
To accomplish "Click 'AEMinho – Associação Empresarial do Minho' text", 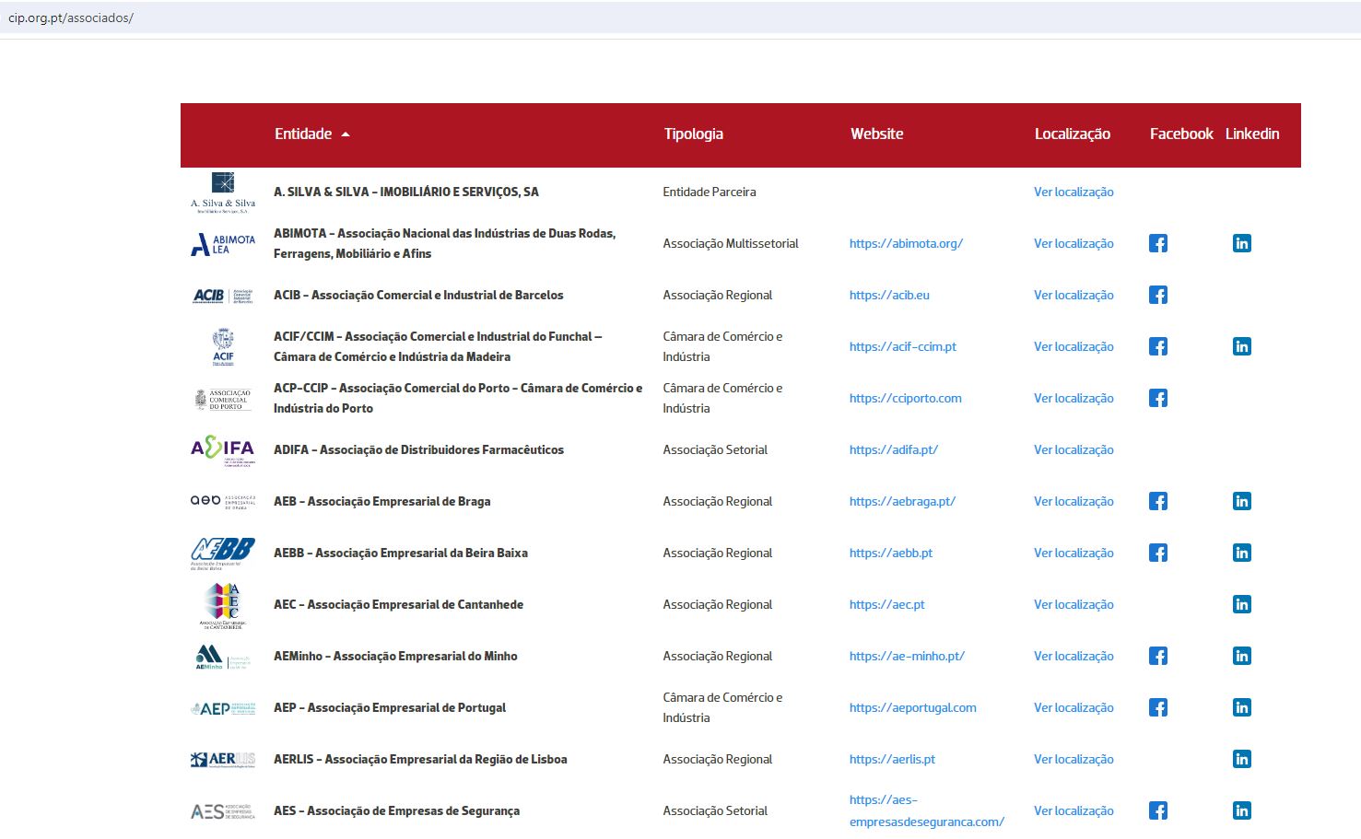I will coord(395,656).
